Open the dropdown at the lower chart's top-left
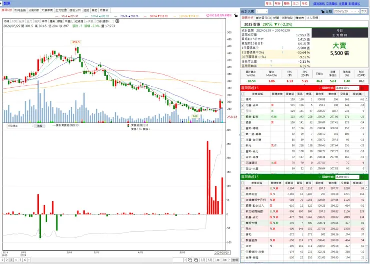Viewport: 370px width, 264px height. click(x=21, y=126)
